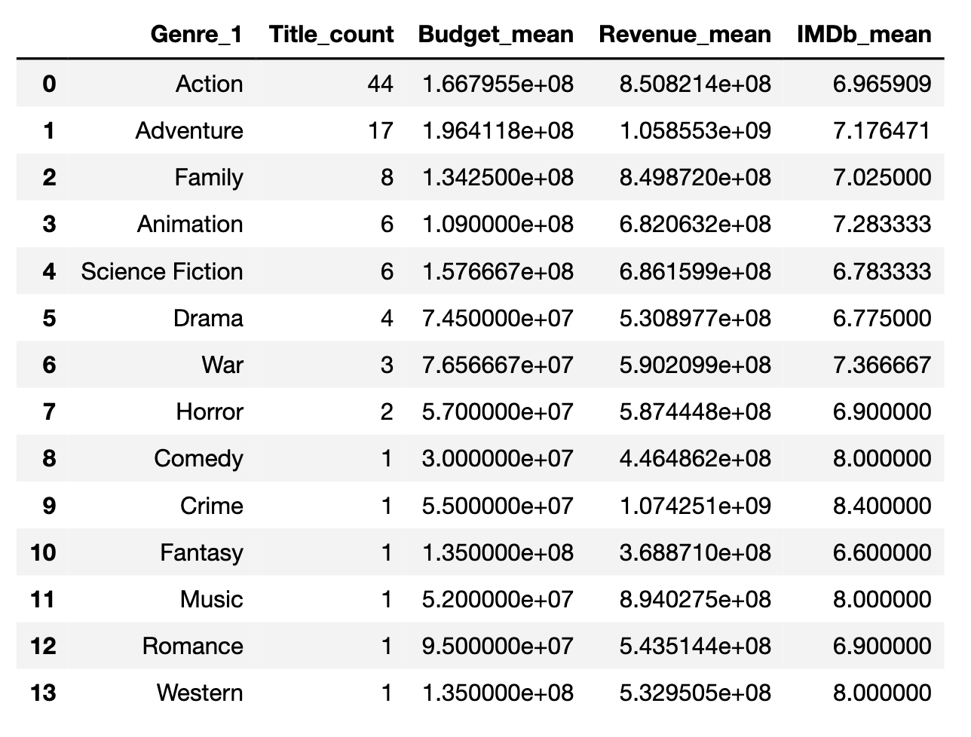Click the Horror genre cell
Screen dimensions: 971x737
[210, 411]
